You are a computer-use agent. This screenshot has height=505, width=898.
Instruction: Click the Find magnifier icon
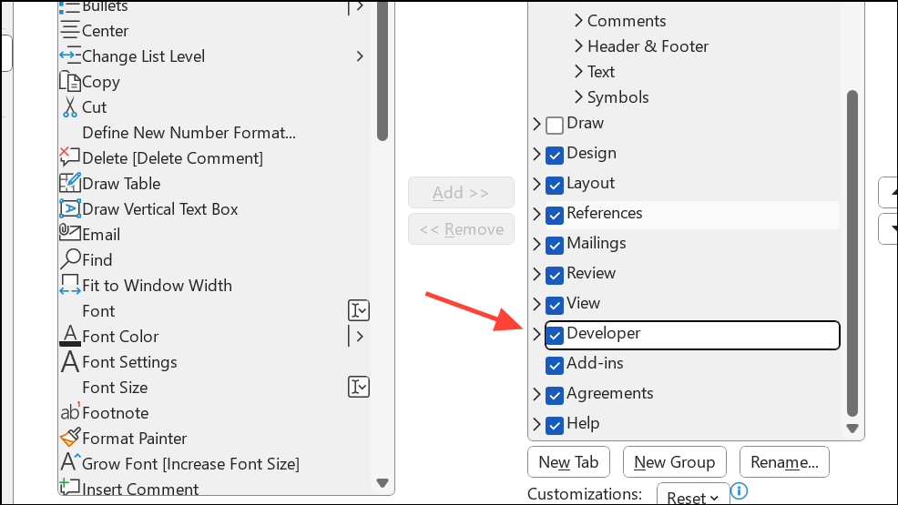tap(70, 259)
